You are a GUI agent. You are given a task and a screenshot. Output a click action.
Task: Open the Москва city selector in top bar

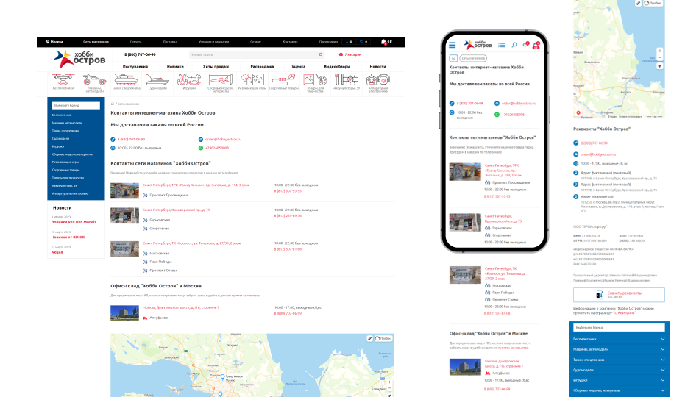54,42
